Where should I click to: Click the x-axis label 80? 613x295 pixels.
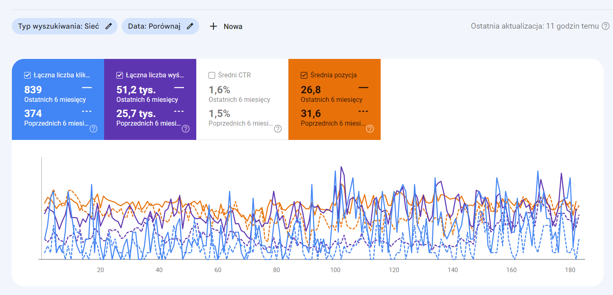pyautogui.click(x=277, y=270)
